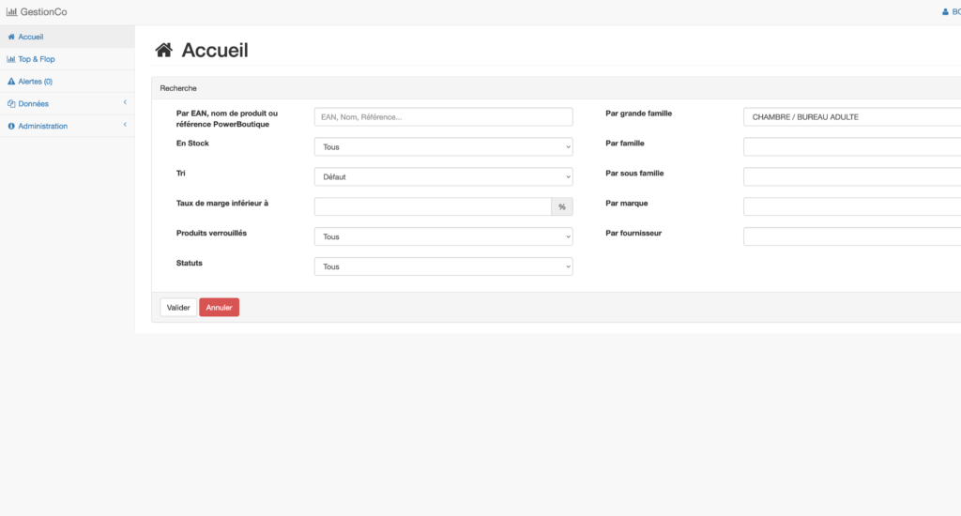961x516 pixels.
Task: Click the 'Taux de marge inférieur à' label
Action: coord(222,204)
